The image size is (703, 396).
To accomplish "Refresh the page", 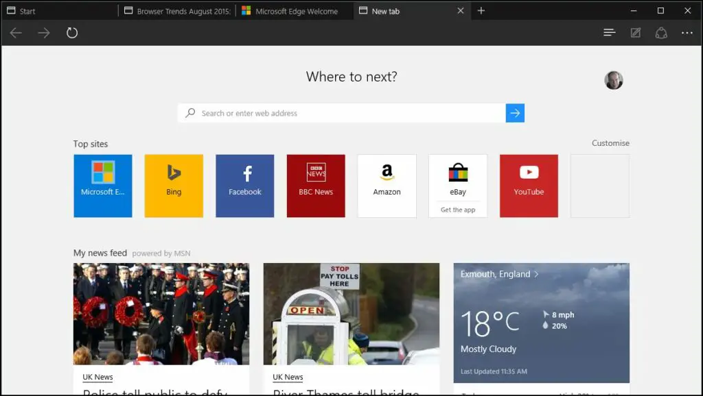I will pyautogui.click(x=71, y=33).
